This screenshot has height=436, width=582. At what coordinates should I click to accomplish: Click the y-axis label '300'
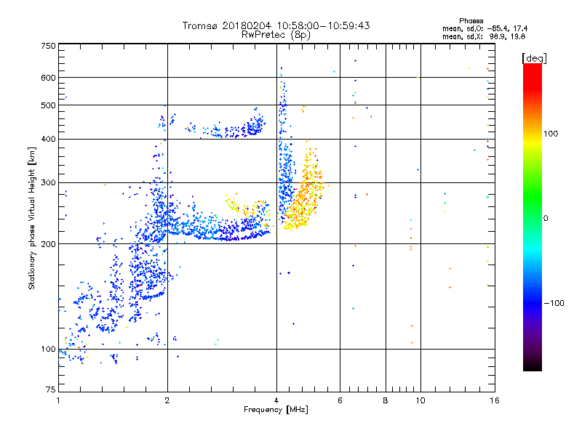(x=48, y=182)
